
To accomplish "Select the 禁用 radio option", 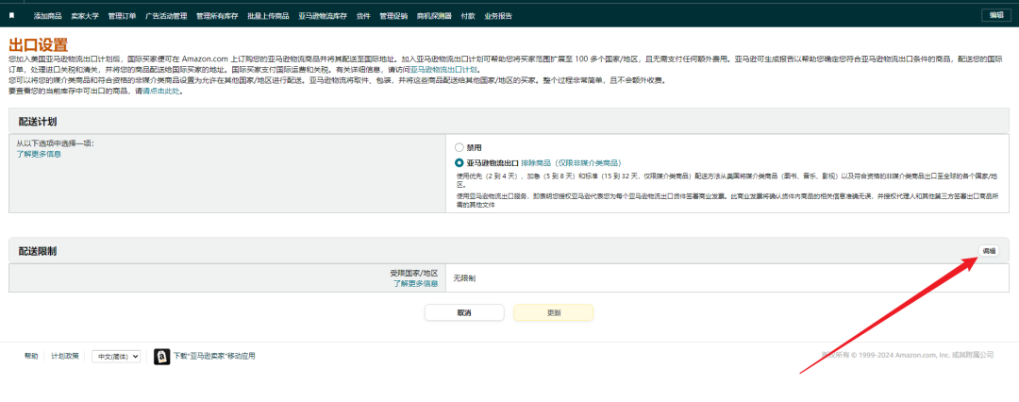I will (459, 147).
